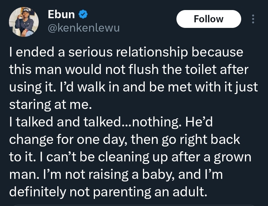This screenshot has height=206, width=268.
Task: Click the tweet's first line about serious relationship
Action: tap(126, 52)
